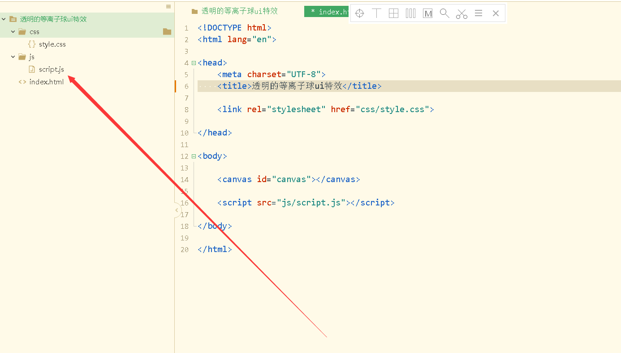Click the project icon beside 透明的等离子球ui特效 in tree

pos(13,19)
